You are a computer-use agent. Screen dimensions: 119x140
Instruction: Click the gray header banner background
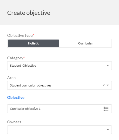(83, 13)
